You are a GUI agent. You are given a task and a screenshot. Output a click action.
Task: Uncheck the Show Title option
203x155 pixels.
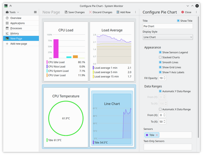pyautogui.click(x=178, y=21)
